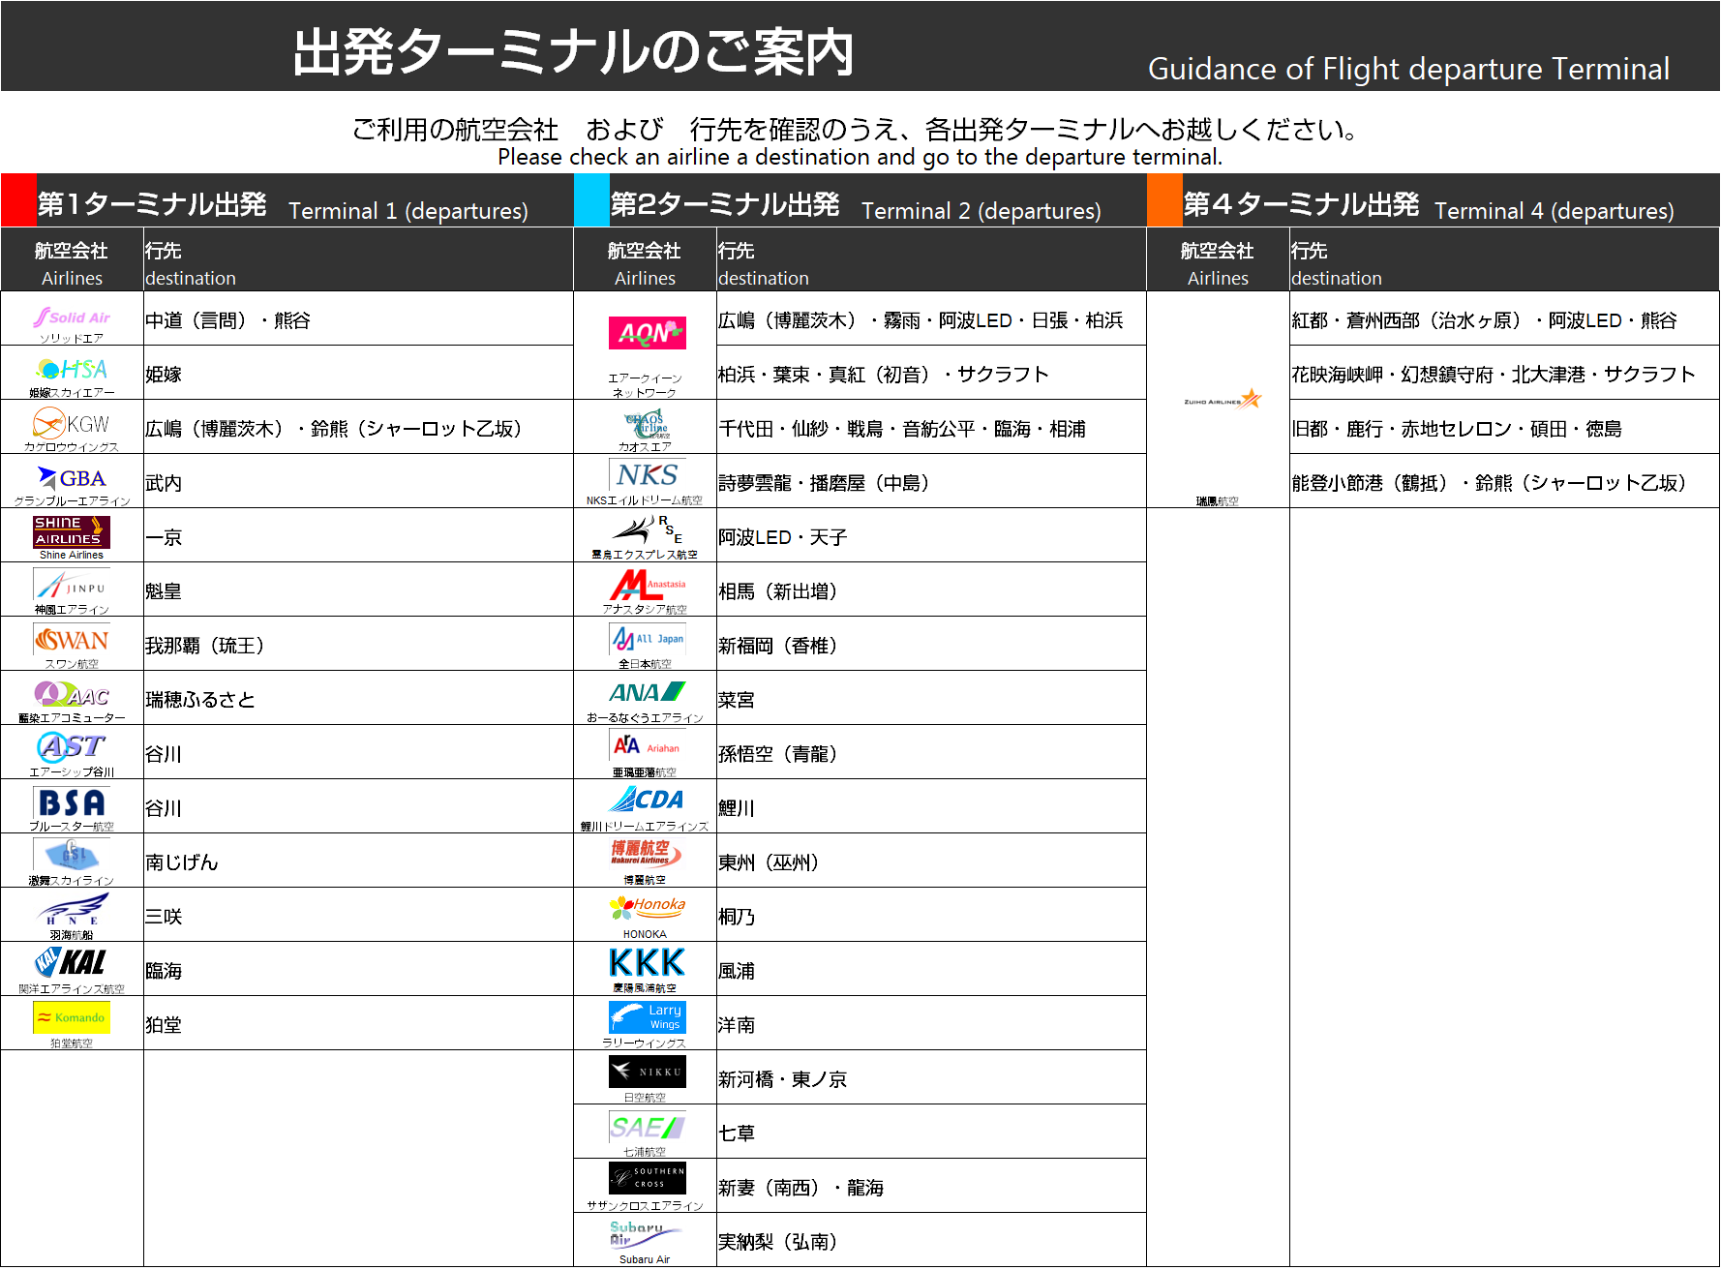This screenshot has width=1721, height=1270.
Task: Click the destination 一京
Action: click(x=164, y=537)
